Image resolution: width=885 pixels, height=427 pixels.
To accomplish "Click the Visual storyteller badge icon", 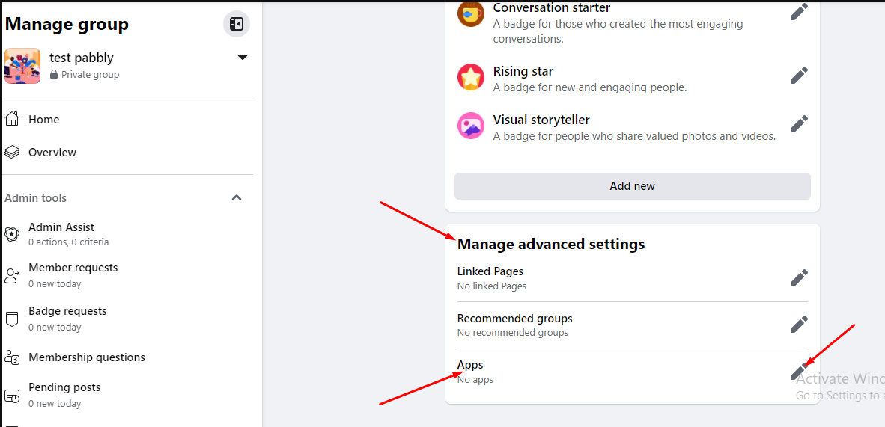I will pos(471,126).
